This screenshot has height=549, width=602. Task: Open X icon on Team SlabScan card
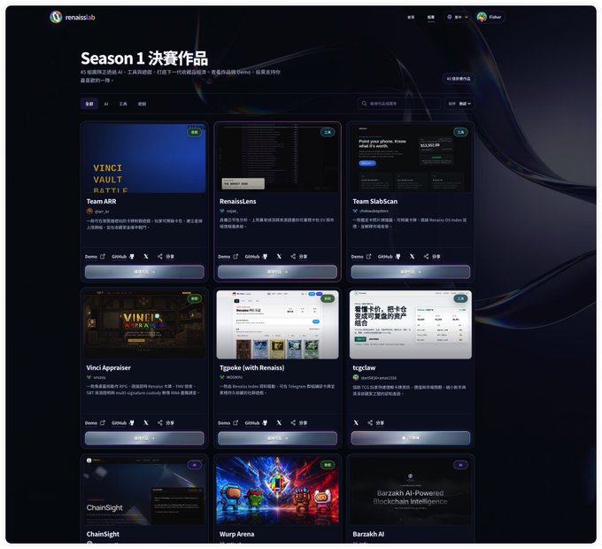pos(413,257)
